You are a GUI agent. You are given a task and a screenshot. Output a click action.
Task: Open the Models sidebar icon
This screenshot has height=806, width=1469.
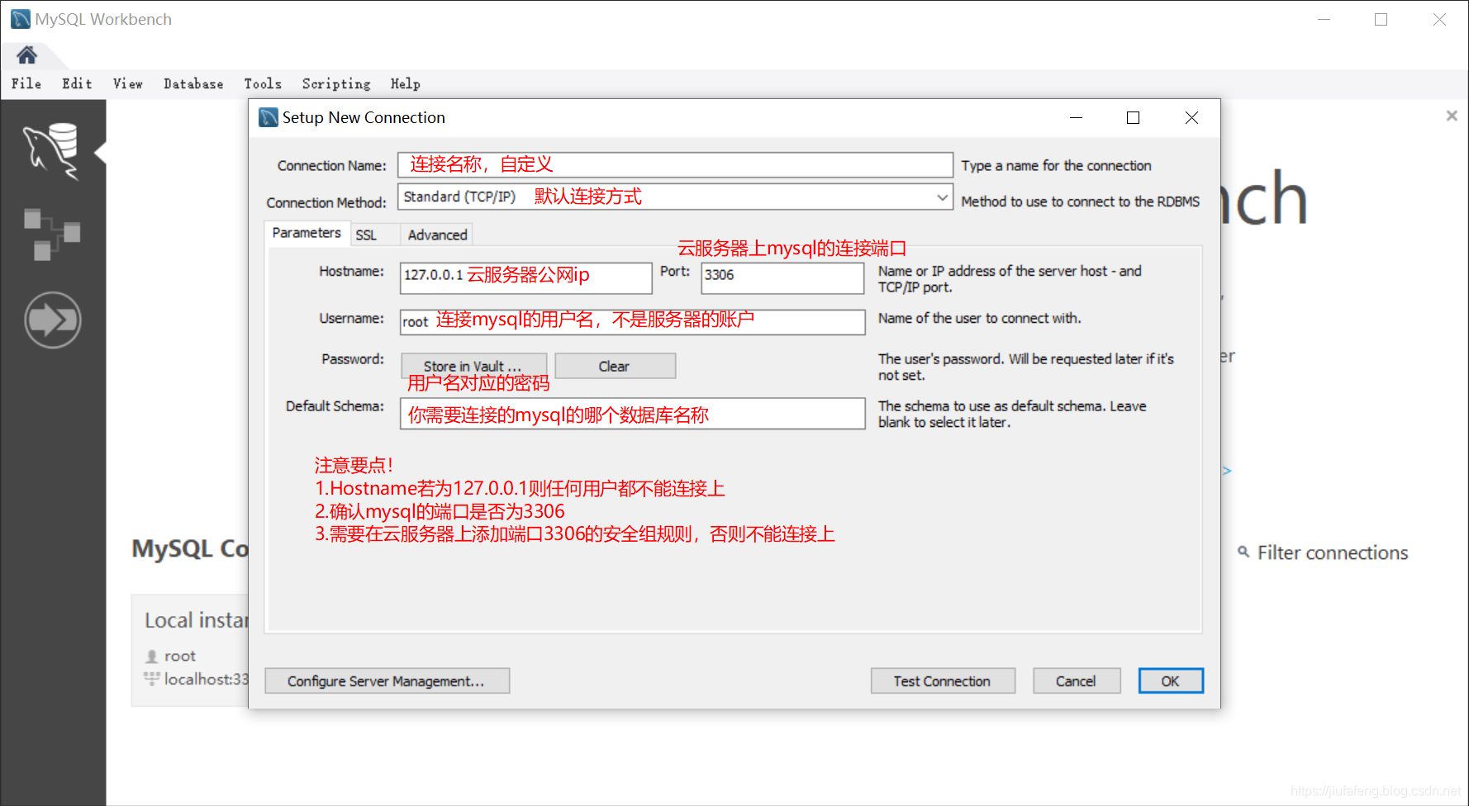(x=52, y=234)
